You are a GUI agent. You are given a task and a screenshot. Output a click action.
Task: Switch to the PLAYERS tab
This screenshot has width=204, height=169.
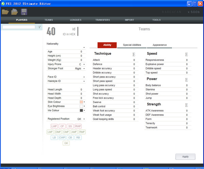point(22,20)
